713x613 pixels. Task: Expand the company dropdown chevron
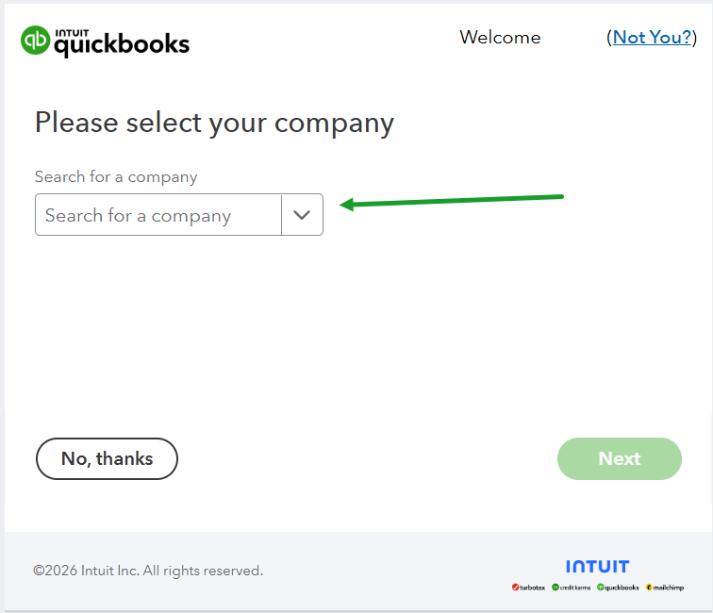click(x=302, y=215)
